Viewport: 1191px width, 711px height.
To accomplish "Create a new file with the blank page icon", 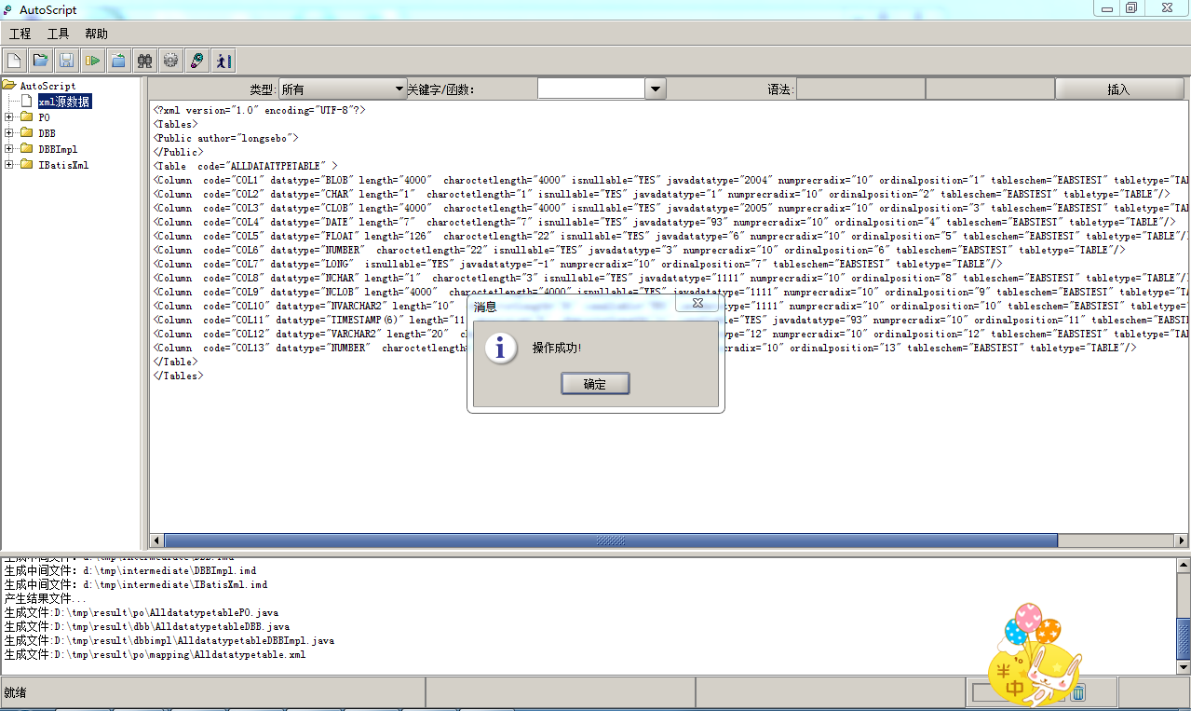I will [x=14, y=60].
